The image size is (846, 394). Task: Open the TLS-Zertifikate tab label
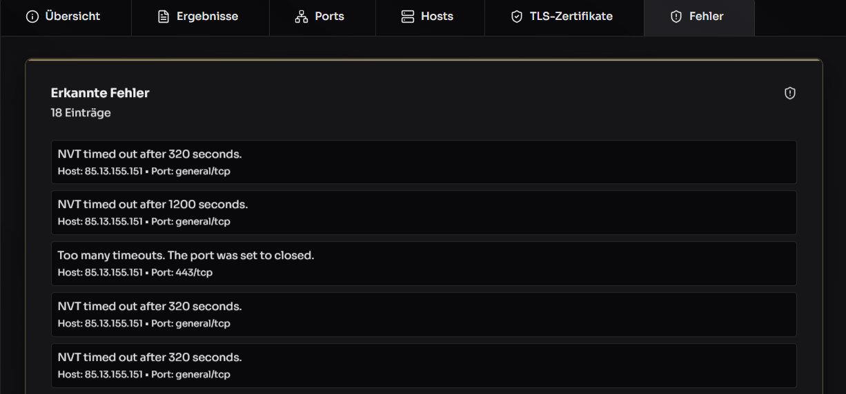(571, 17)
